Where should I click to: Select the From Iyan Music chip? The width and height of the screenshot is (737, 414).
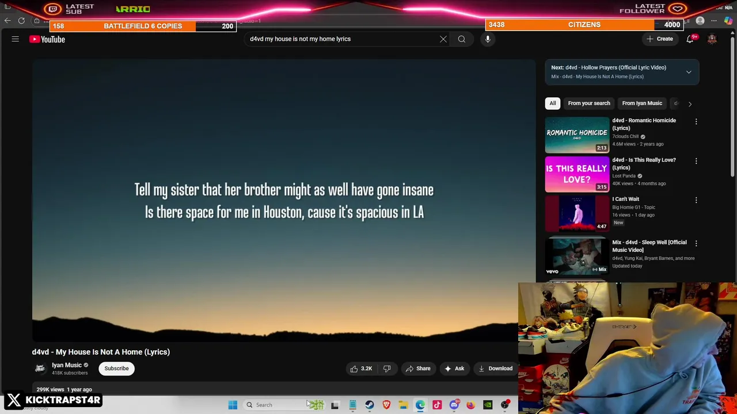pos(642,103)
